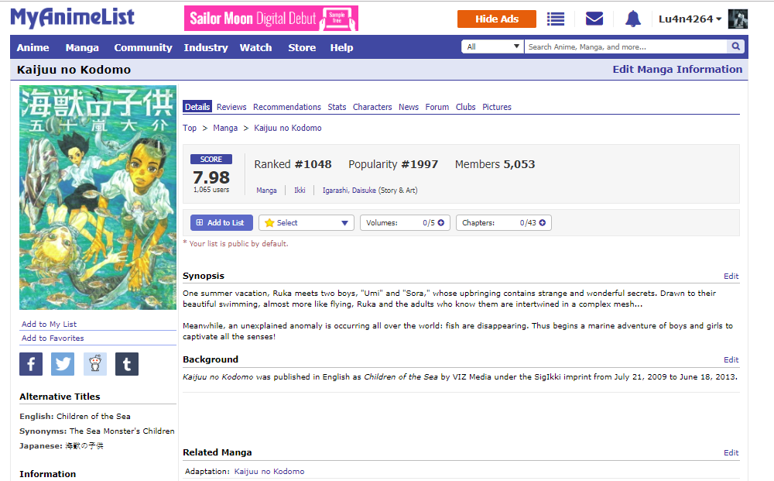Image resolution: width=774 pixels, height=481 pixels.
Task: Click the search magnifier icon
Action: [736, 46]
